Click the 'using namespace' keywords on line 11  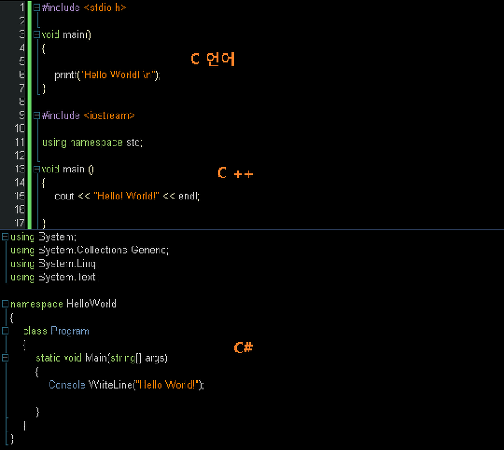(82, 143)
